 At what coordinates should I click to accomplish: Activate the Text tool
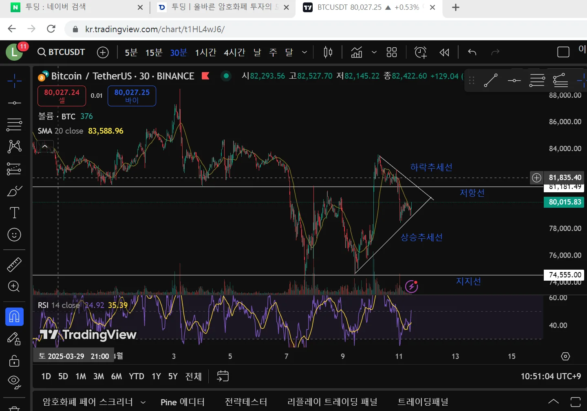[x=14, y=213]
